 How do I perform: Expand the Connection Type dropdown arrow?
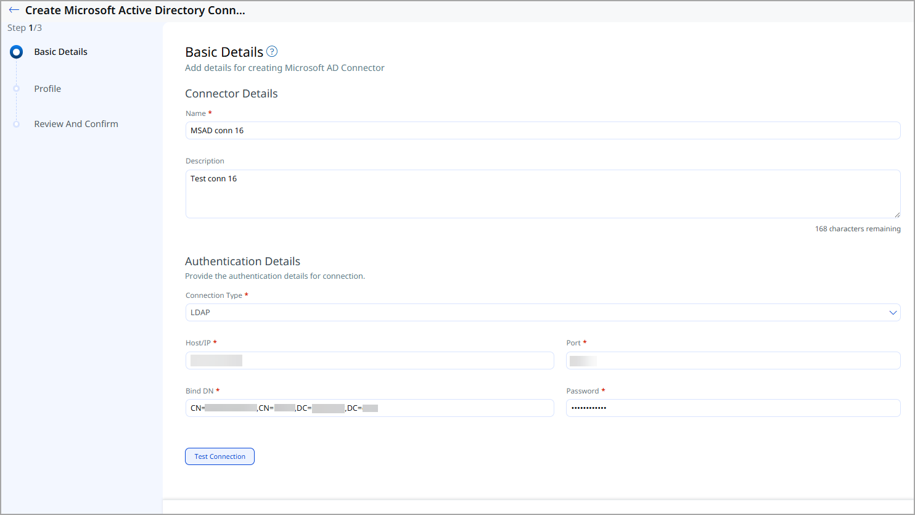click(x=893, y=313)
